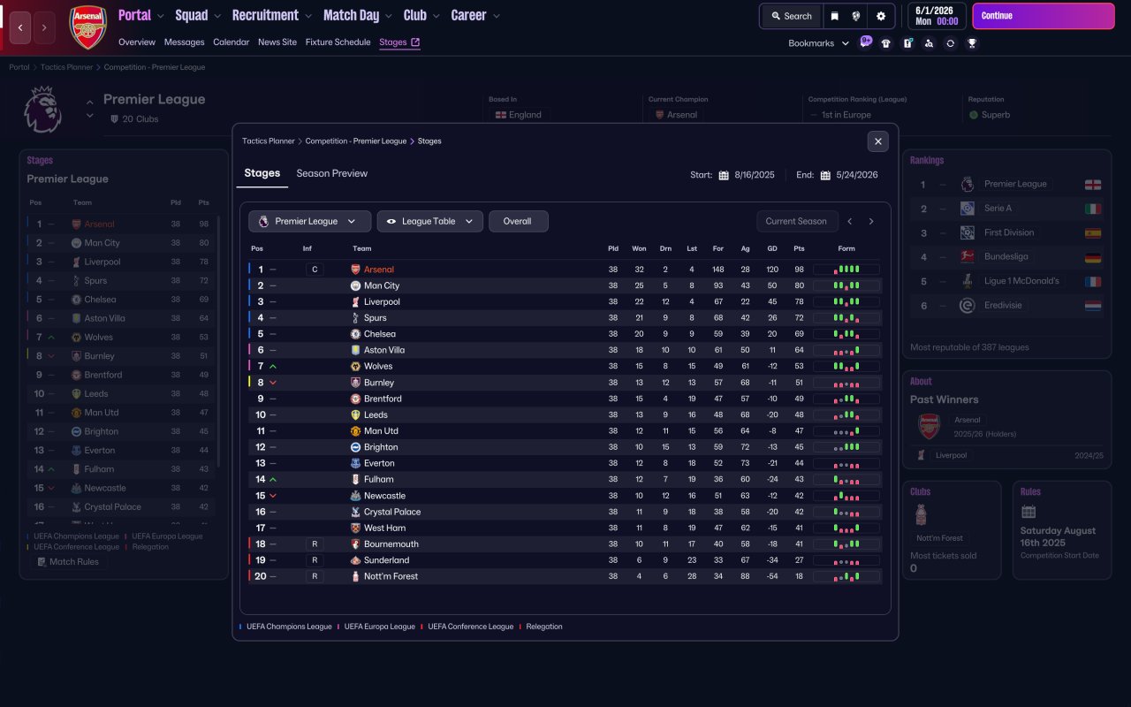Click the Arsenal crest under Past Winners
The width and height of the screenshot is (1131, 707).
tap(930, 427)
